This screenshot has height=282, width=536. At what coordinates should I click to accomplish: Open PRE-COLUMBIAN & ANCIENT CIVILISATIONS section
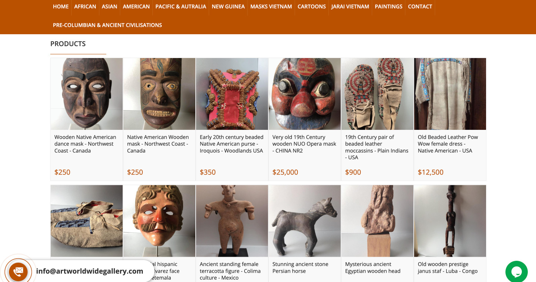(x=107, y=25)
